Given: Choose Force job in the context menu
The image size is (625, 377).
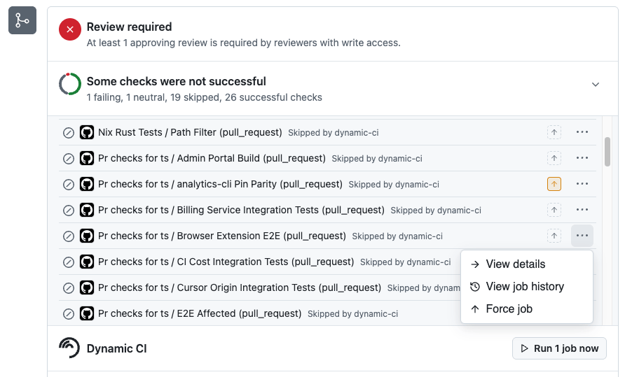Looking at the screenshot, I should (526, 308).
